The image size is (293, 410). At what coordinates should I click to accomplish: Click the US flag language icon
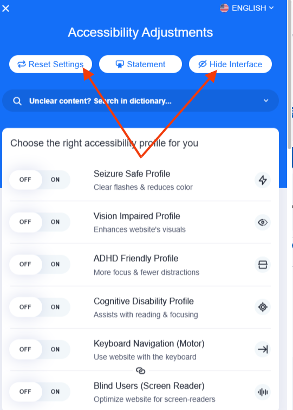click(224, 8)
